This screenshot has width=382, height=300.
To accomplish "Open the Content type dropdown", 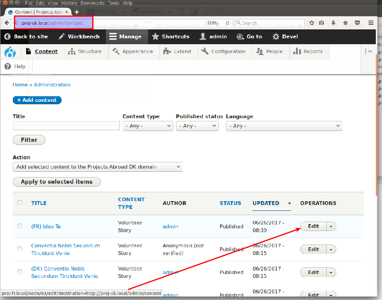I will tap(148, 126).
